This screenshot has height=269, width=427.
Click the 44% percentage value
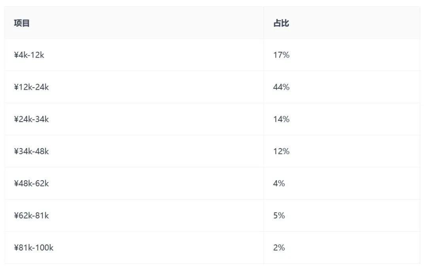coord(282,87)
